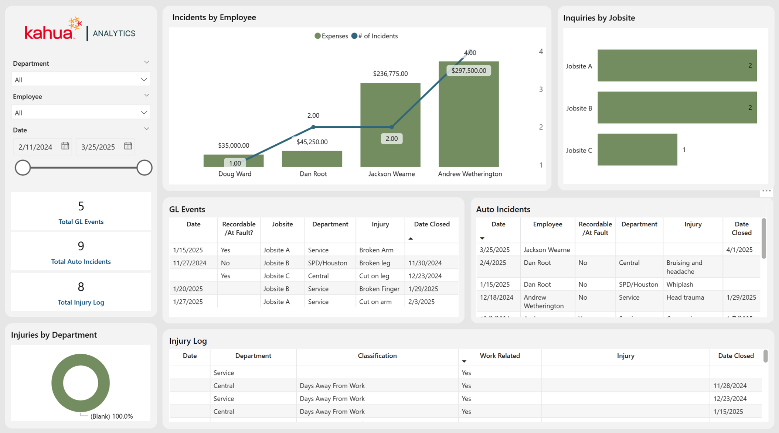Open the Department All dropdown
Viewport: 779px width, 433px height.
point(81,79)
